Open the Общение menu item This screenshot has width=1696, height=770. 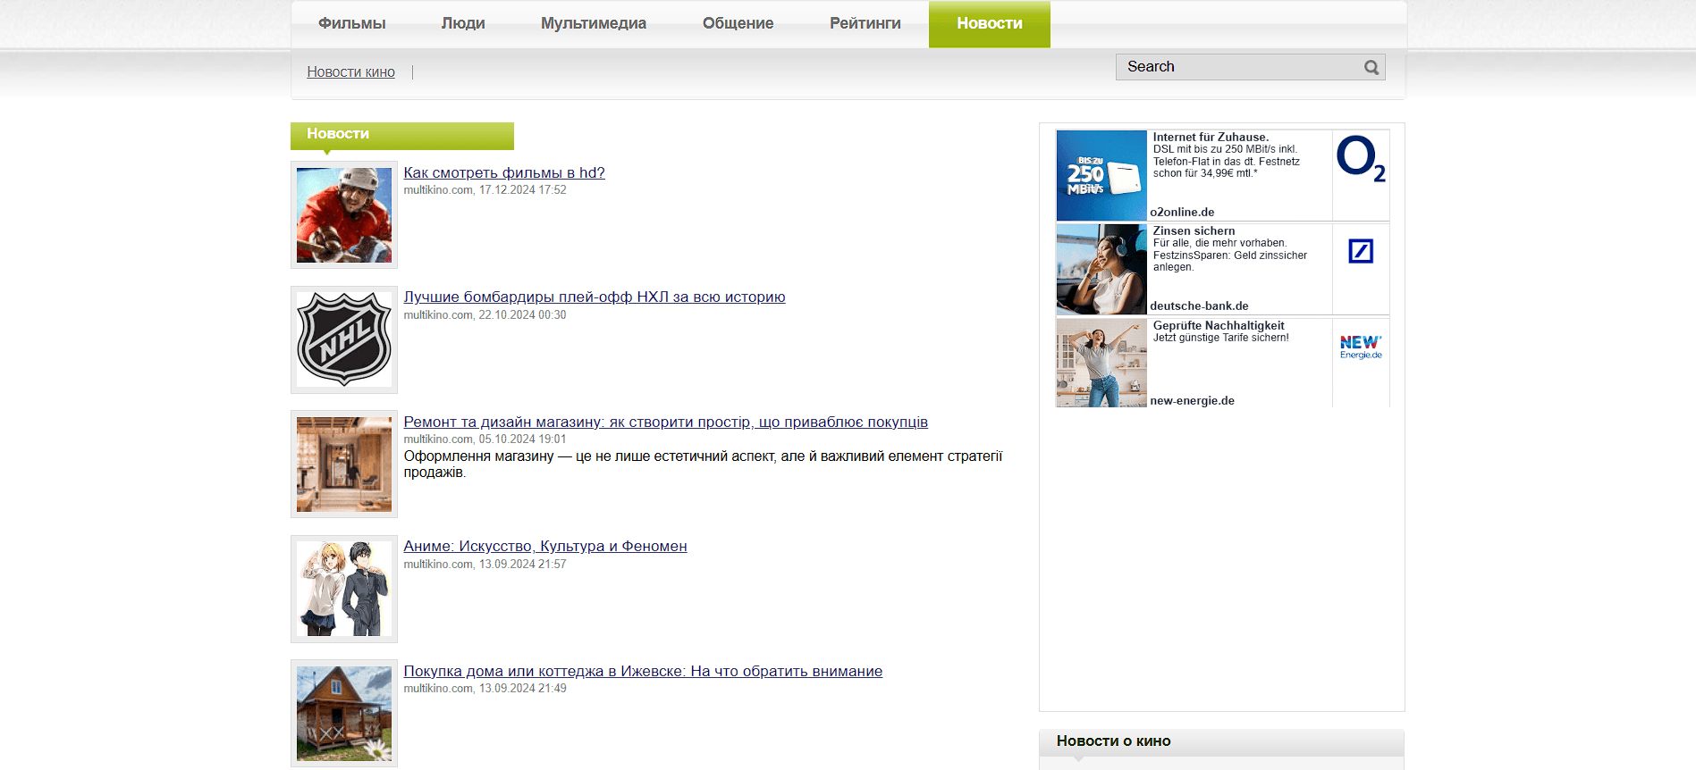coord(738,23)
